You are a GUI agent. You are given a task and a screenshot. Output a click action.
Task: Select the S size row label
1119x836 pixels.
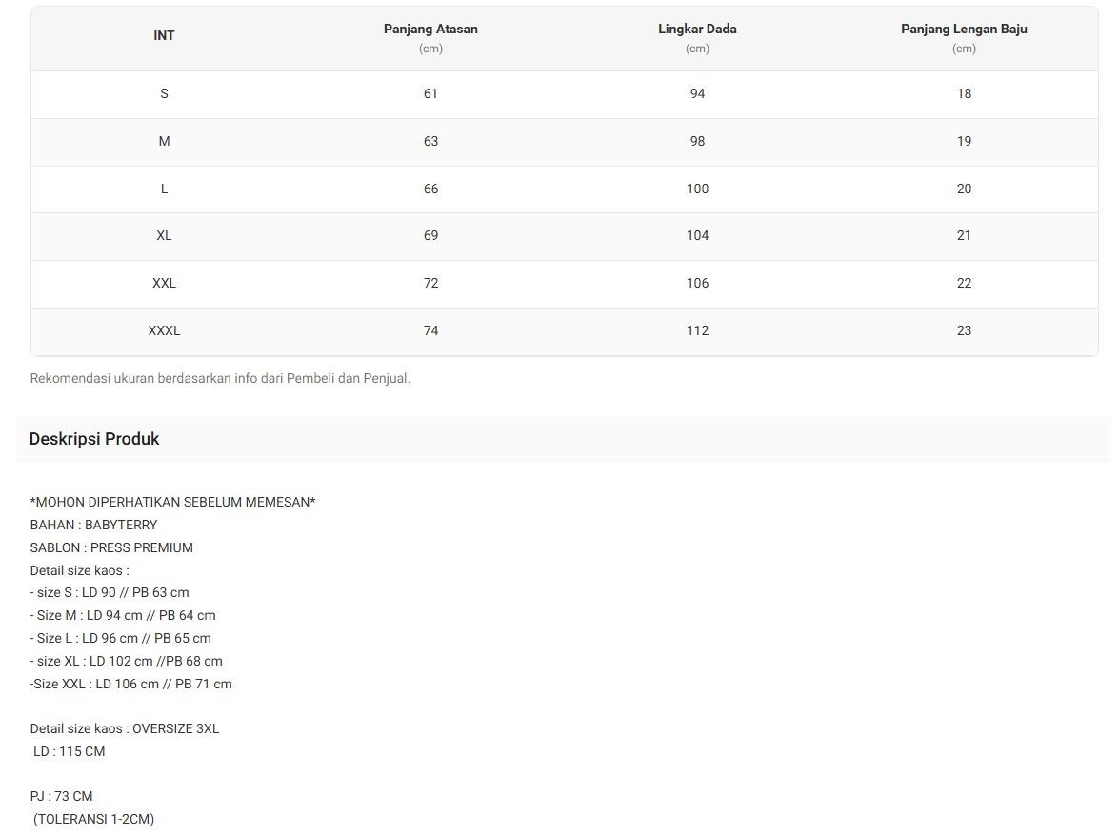164,93
